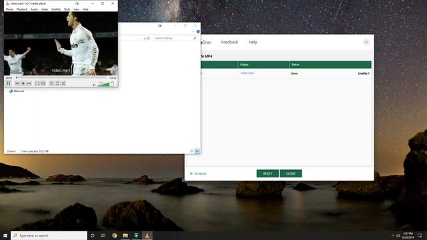Show hidden system tray icons
The height and width of the screenshot is (240, 427).
click(x=393, y=235)
